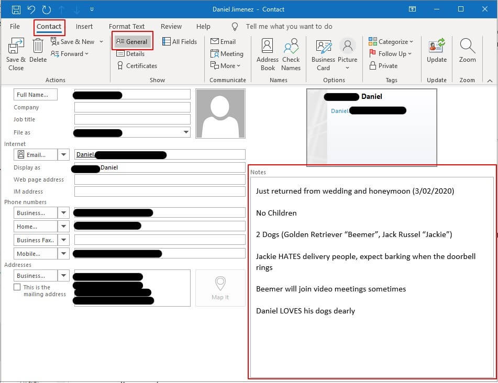Go to the Review tab
This screenshot has height=383, width=498.
click(171, 26)
